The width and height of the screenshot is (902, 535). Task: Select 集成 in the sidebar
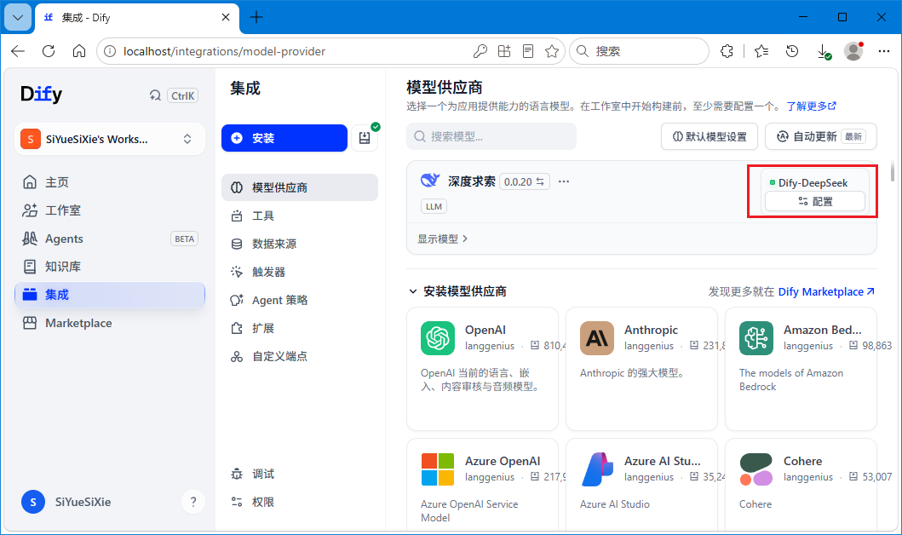110,295
